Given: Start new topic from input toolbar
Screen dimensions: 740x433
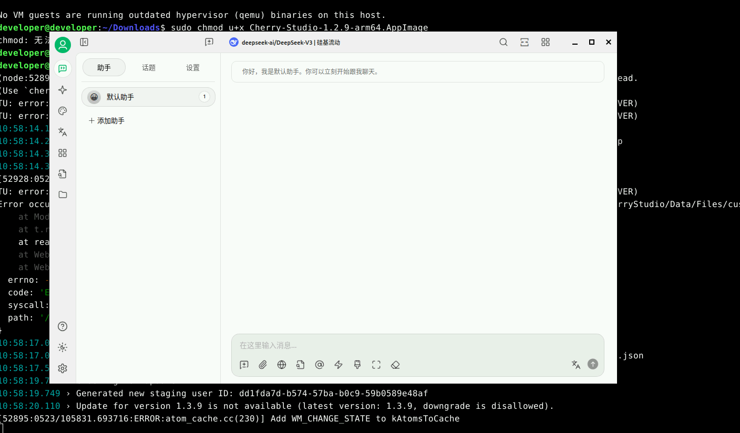Looking at the screenshot, I should click(244, 365).
